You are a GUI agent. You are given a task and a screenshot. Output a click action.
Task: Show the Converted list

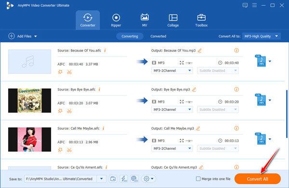click(158, 36)
